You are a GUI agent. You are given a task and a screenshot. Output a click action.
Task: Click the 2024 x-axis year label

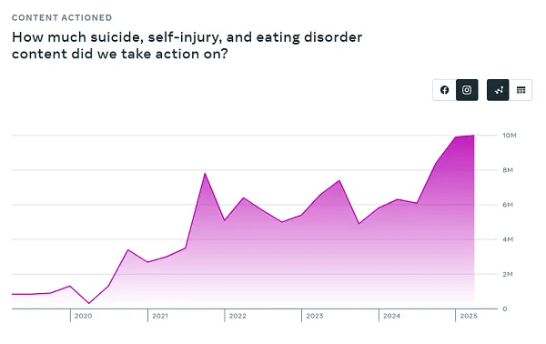coord(391,316)
